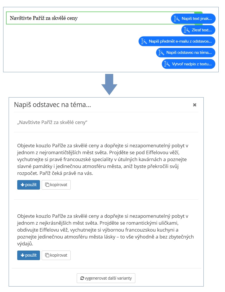Screen dimensions: 225x292
Task: Choose 'Napiš odstavec na téma...' action
Action: pos(186,53)
